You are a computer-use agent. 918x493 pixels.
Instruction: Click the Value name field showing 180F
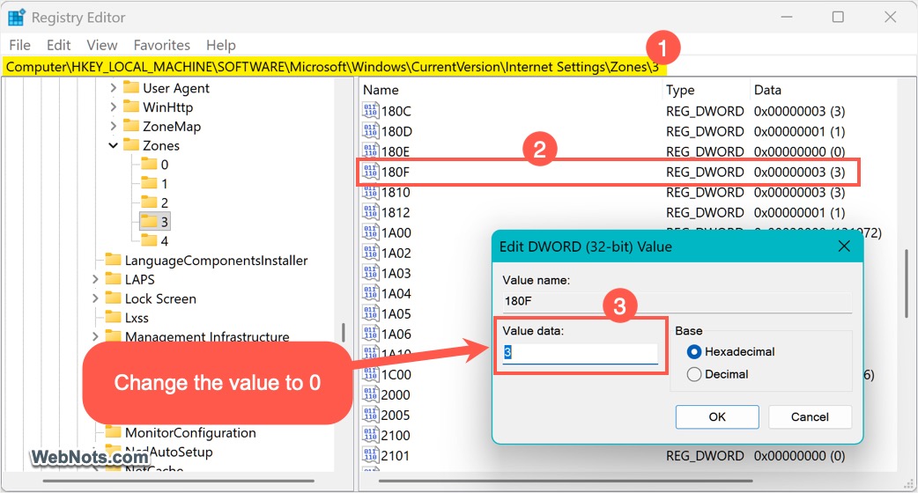click(x=677, y=301)
